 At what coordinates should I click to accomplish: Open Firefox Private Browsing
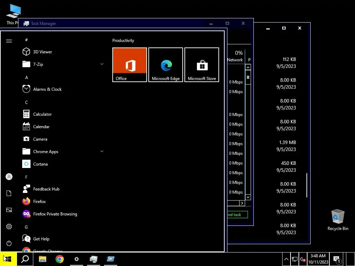(63, 214)
